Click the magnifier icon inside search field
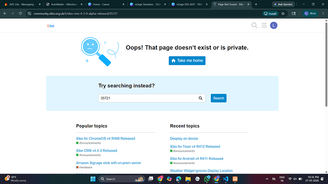Screen dimensions: 328x184 point(201,98)
